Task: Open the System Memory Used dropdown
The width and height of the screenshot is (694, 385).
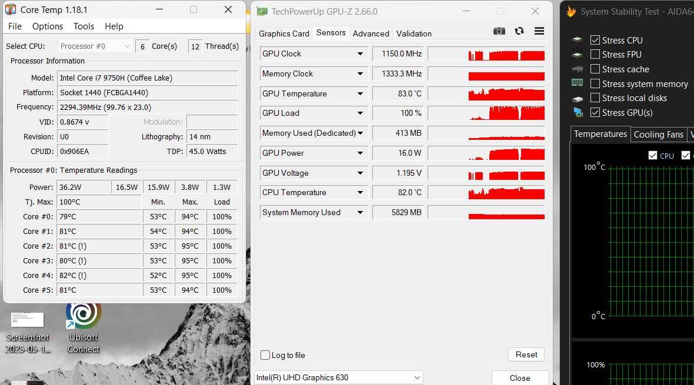Action: [x=360, y=212]
